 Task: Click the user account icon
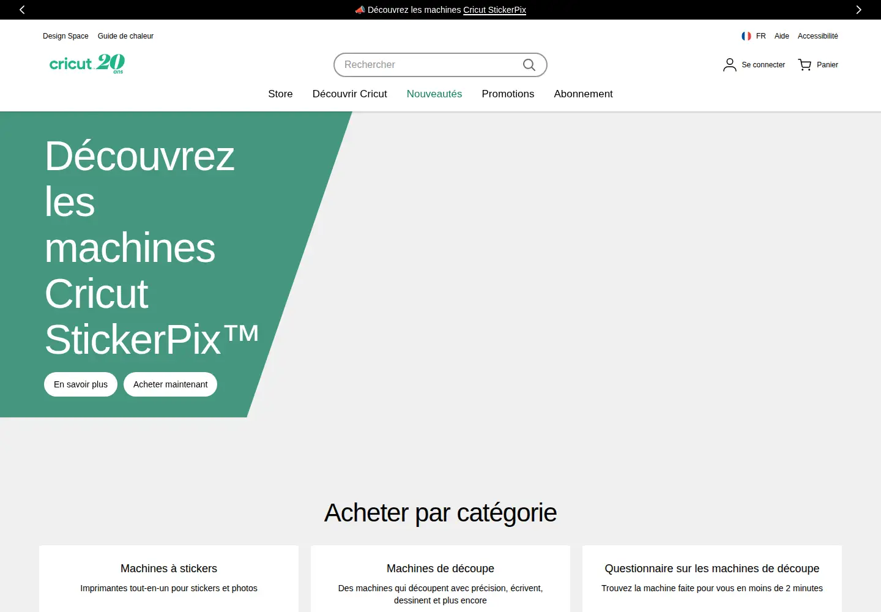[x=729, y=65]
